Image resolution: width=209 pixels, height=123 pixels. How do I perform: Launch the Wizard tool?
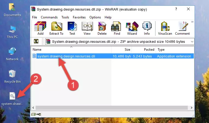pos(132,28)
